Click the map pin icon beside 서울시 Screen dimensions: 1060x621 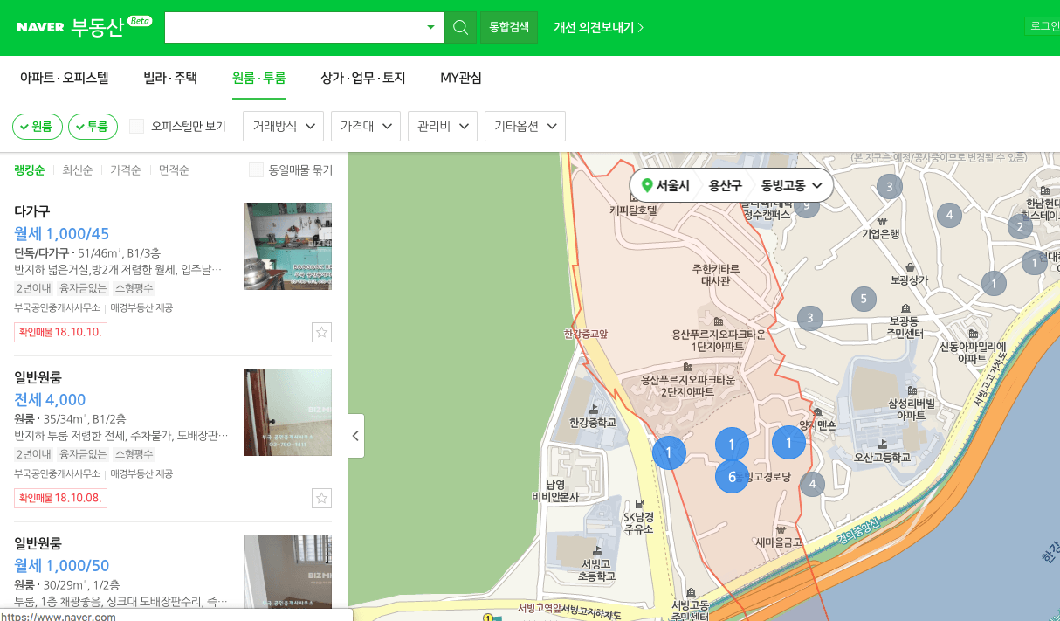(x=646, y=184)
